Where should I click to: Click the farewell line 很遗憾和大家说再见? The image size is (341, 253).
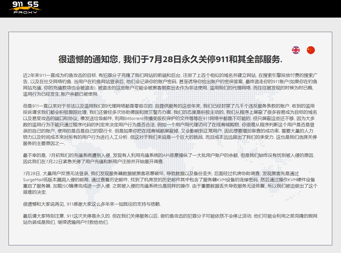92,204
